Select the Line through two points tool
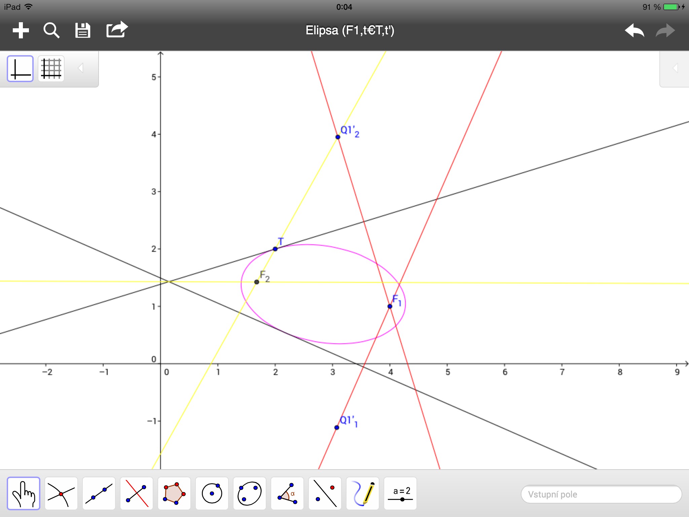Viewport: 689px width, 517px height. (99, 493)
